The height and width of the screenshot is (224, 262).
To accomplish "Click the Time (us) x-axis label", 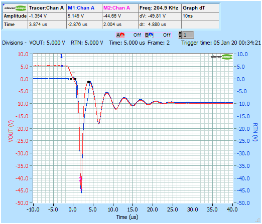I will point(127,217).
